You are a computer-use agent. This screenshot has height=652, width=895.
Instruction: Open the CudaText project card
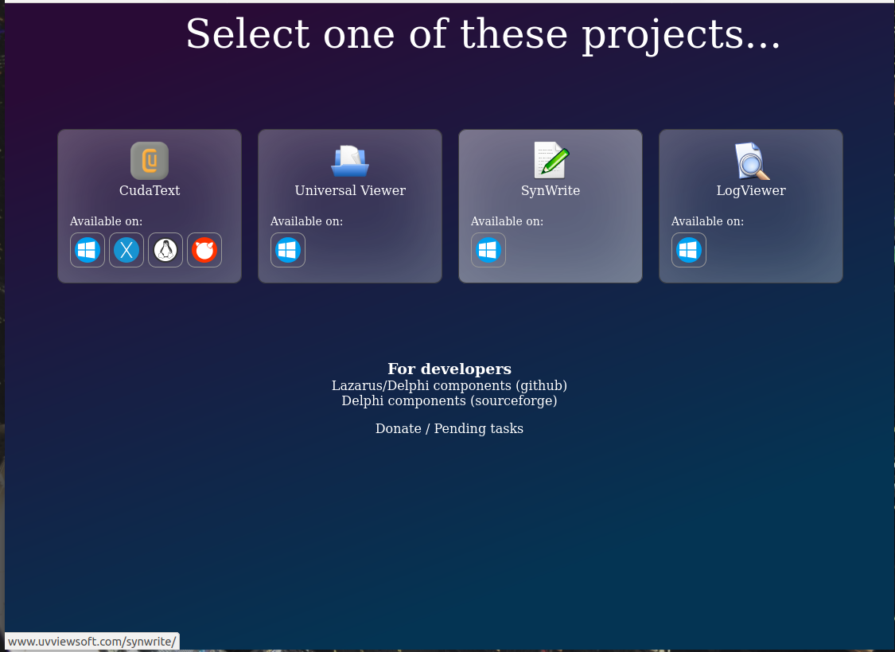click(150, 206)
